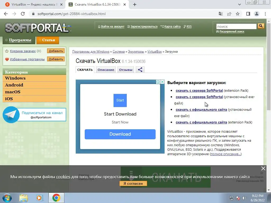Open Эмуляторы breadcrumb link

136,52
